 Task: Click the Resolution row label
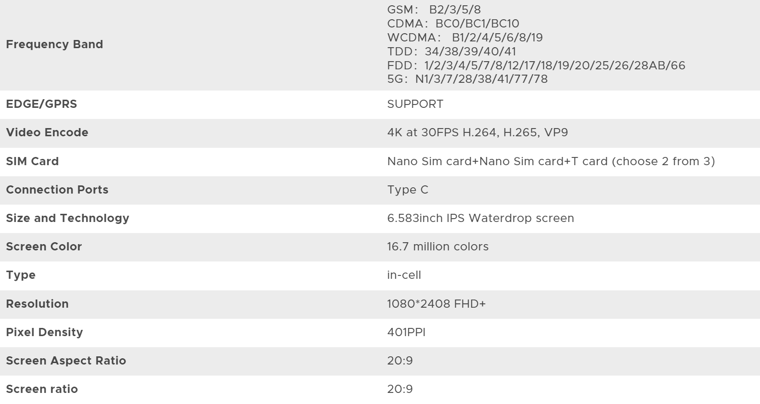[37, 304]
